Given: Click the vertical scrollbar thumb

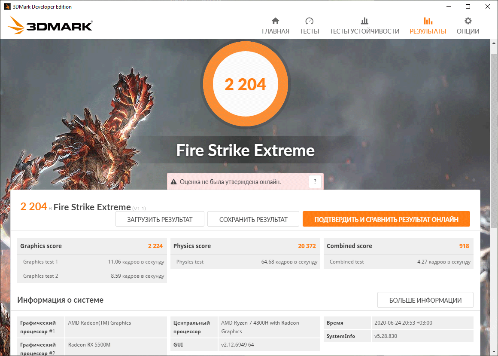Looking at the screenshot, I should coord(494,140).
